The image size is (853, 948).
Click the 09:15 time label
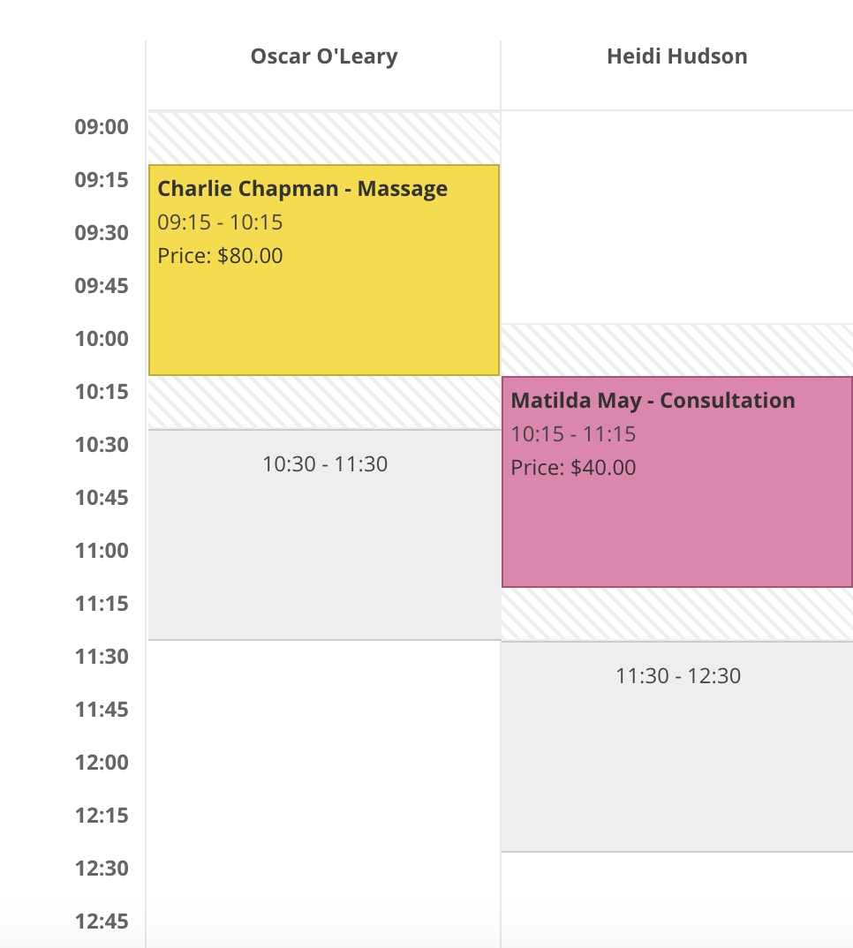(x=102, y=180)
